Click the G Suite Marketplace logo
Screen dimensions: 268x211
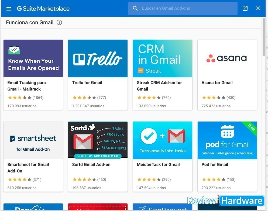tap(43, 9)
